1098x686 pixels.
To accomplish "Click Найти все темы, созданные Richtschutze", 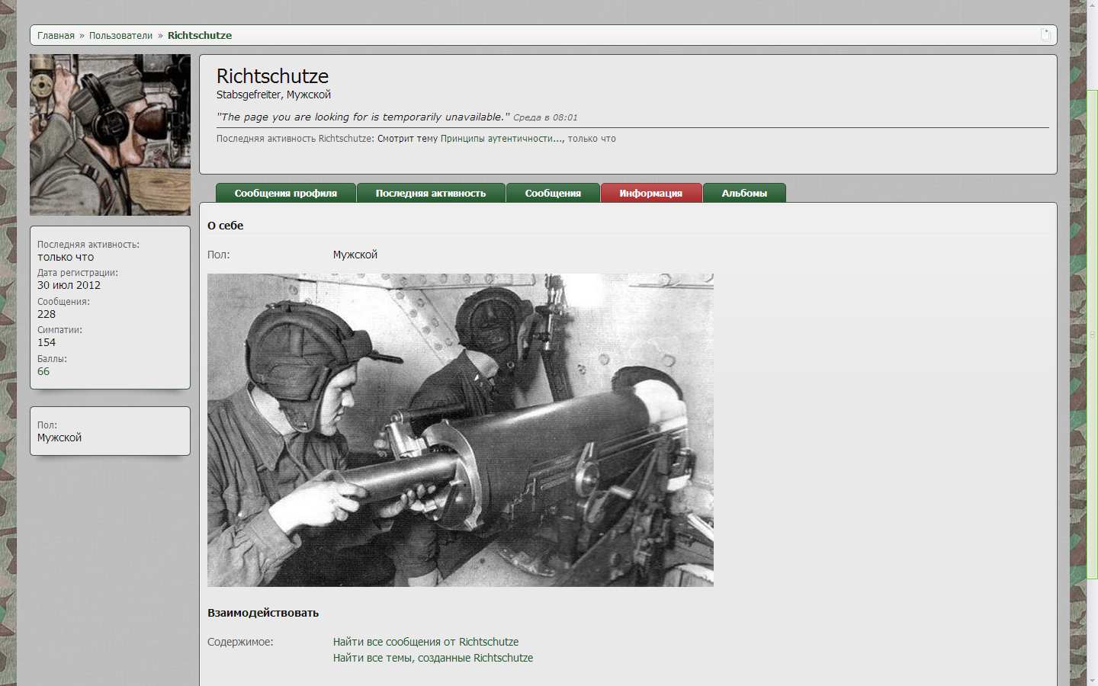I will [432, 658].
